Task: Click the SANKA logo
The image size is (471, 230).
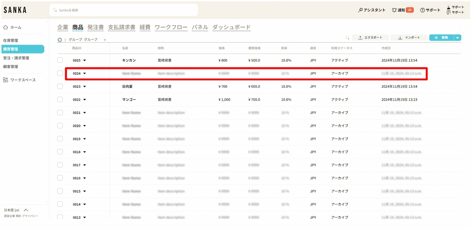Action: click(15, 10)
